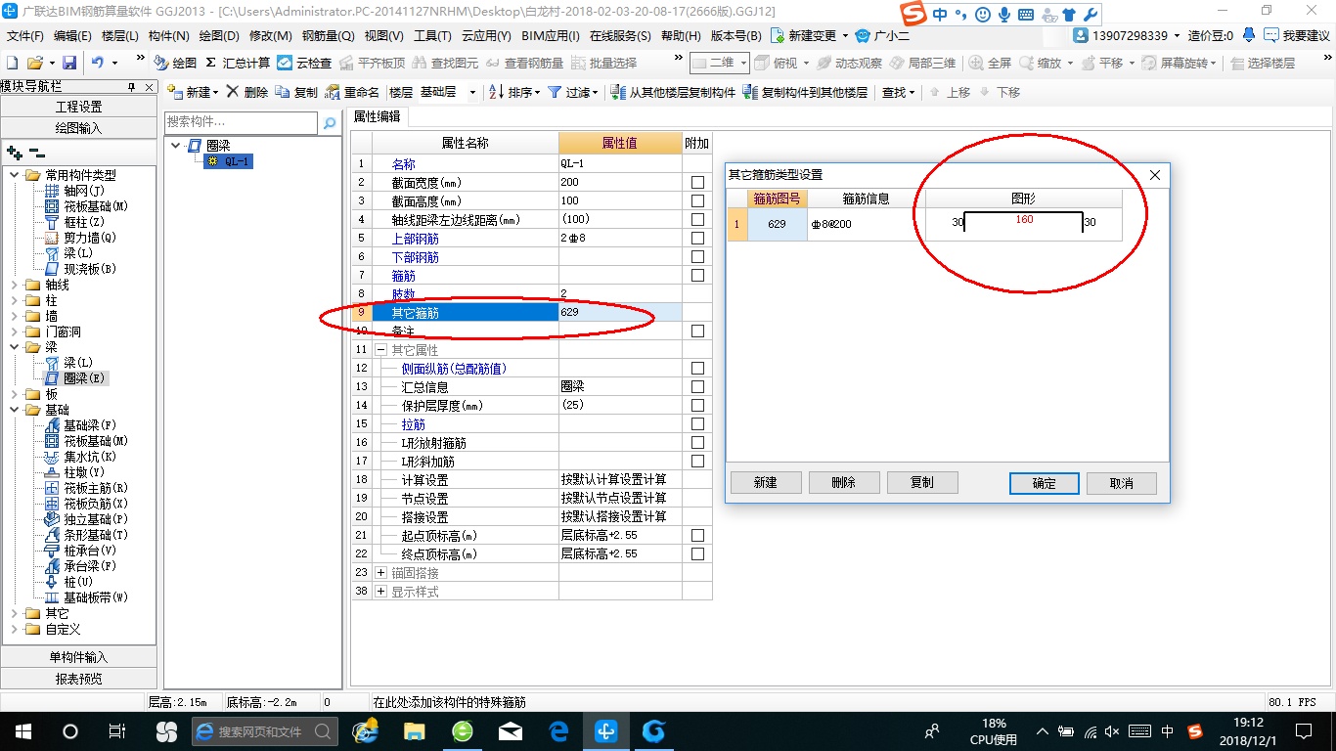Expand the 显示样式 section
Screen dimensions: 1336x751
click(x=381, y=592)
